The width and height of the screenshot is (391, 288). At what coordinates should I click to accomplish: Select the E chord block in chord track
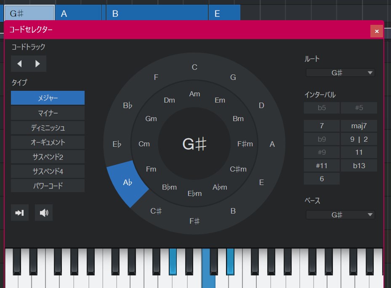coord(224,13)
